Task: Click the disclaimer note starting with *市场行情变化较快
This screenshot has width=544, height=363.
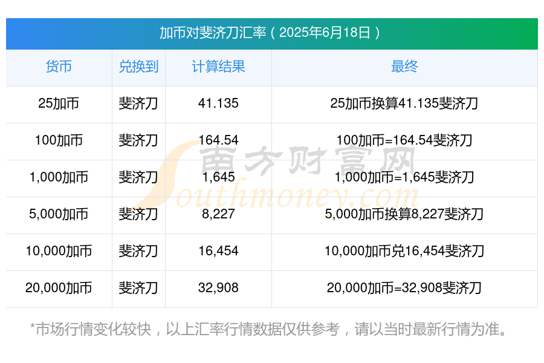Action: pyautogui.click(x=268, y=329)
